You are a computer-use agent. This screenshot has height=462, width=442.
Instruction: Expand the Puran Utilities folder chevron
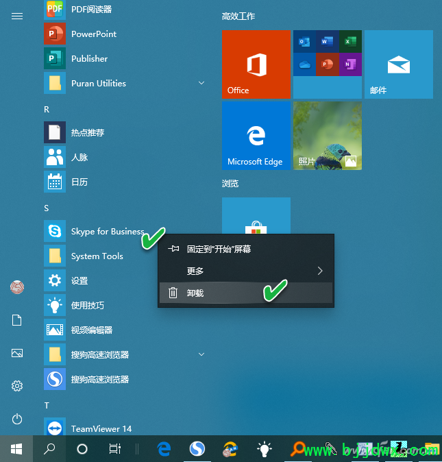click(201, 83)
